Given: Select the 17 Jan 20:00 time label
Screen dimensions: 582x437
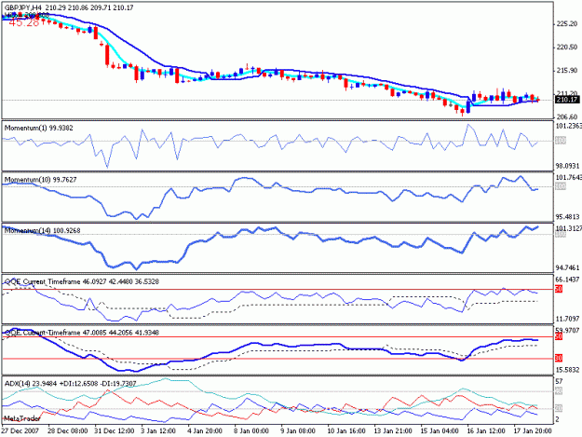Looking at the screenshot, I should click(x=533, y=431).
